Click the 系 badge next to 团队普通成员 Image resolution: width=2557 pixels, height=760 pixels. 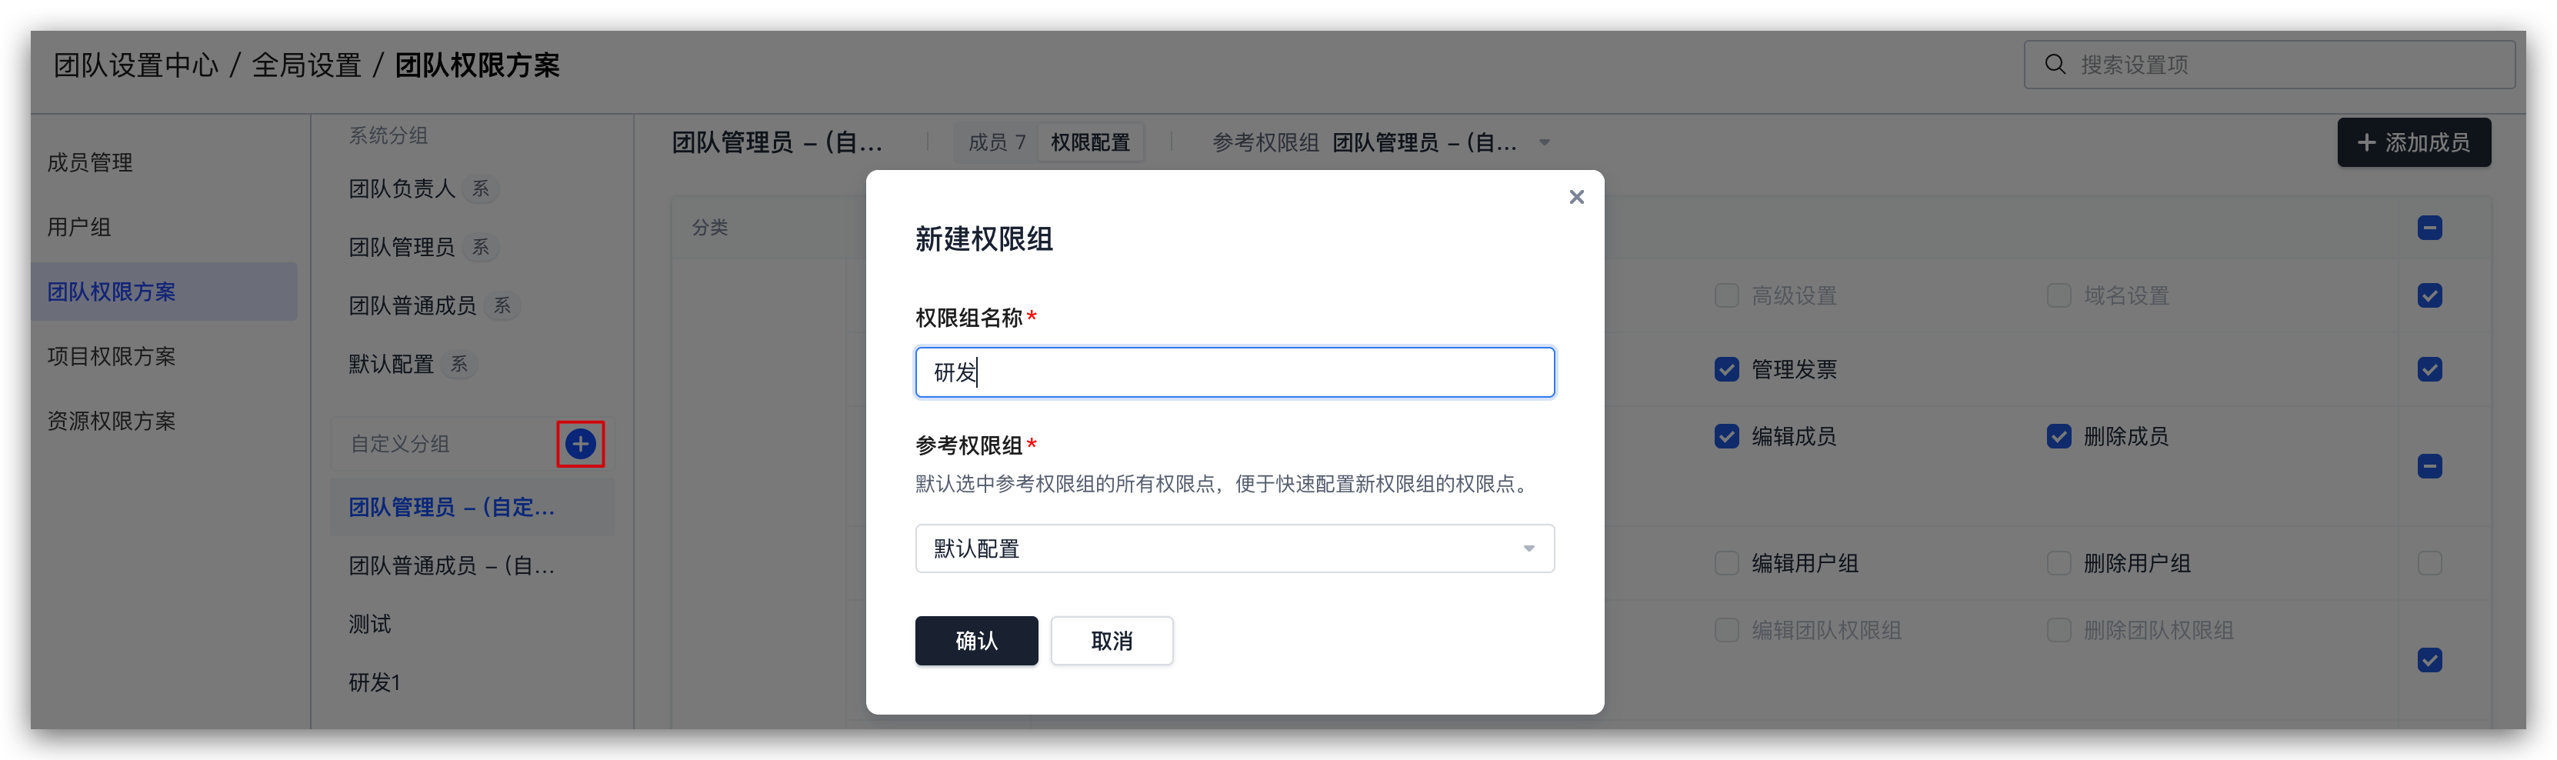point(502,305)
